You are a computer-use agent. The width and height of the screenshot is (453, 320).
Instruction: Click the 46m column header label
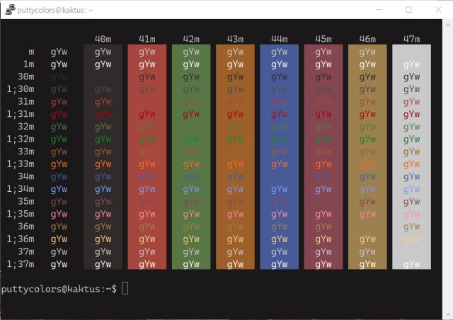[x=367, y=38]
